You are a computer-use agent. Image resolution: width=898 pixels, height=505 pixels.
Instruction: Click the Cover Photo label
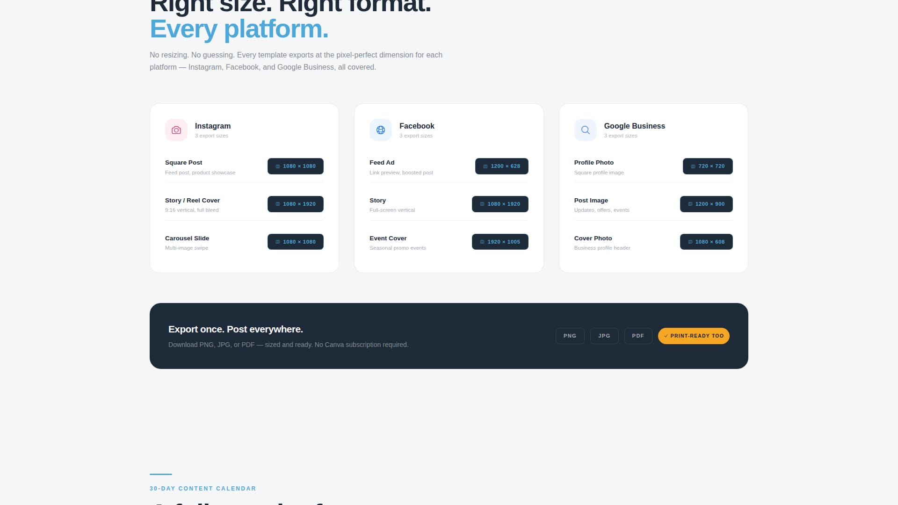[x=593, y=238]
